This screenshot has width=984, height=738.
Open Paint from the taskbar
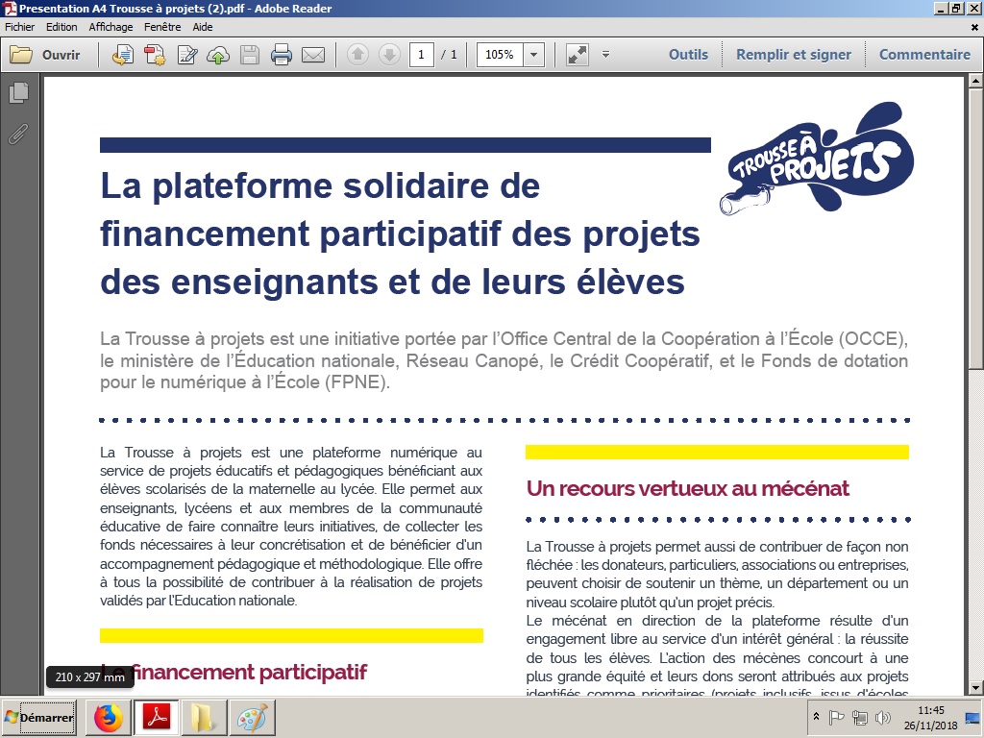tap(253, 717)
